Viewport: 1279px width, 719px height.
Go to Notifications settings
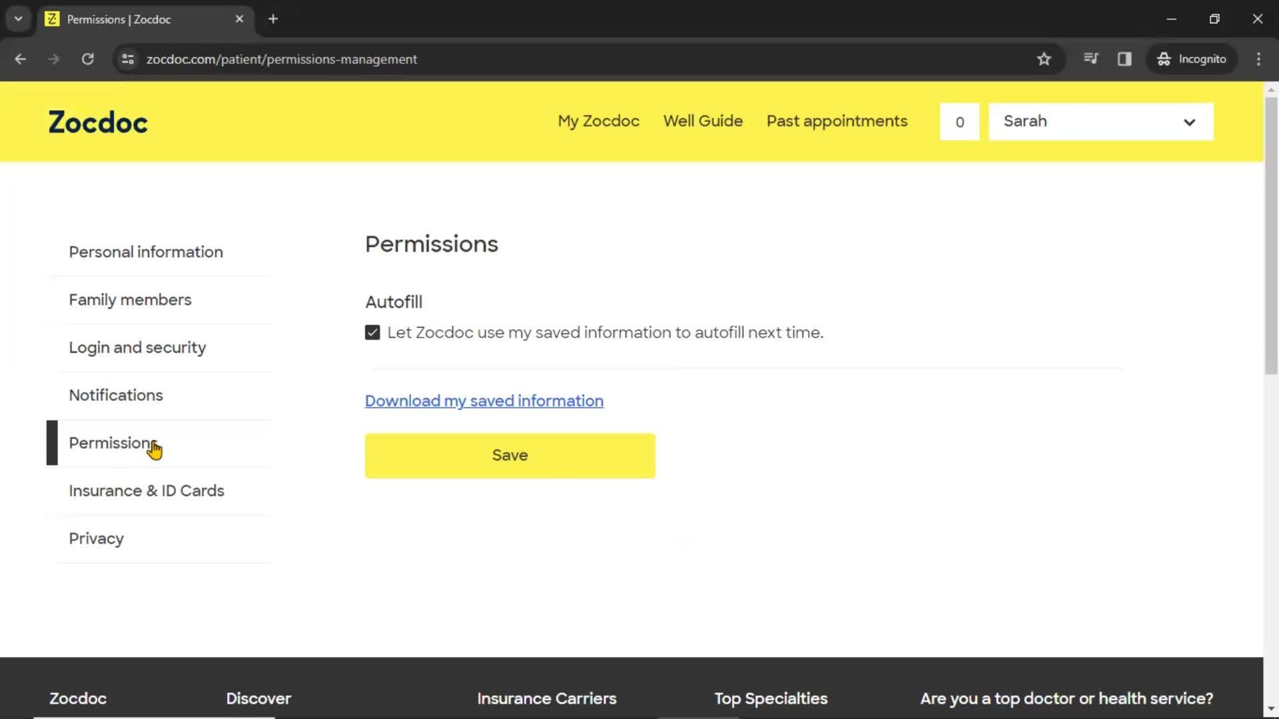(x=116, y=395)
